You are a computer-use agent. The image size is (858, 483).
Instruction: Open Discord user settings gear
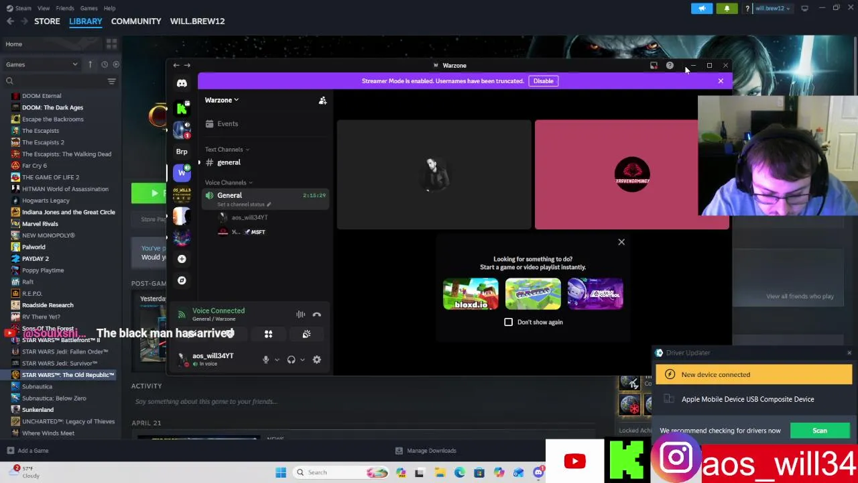(x=316, y=360)
